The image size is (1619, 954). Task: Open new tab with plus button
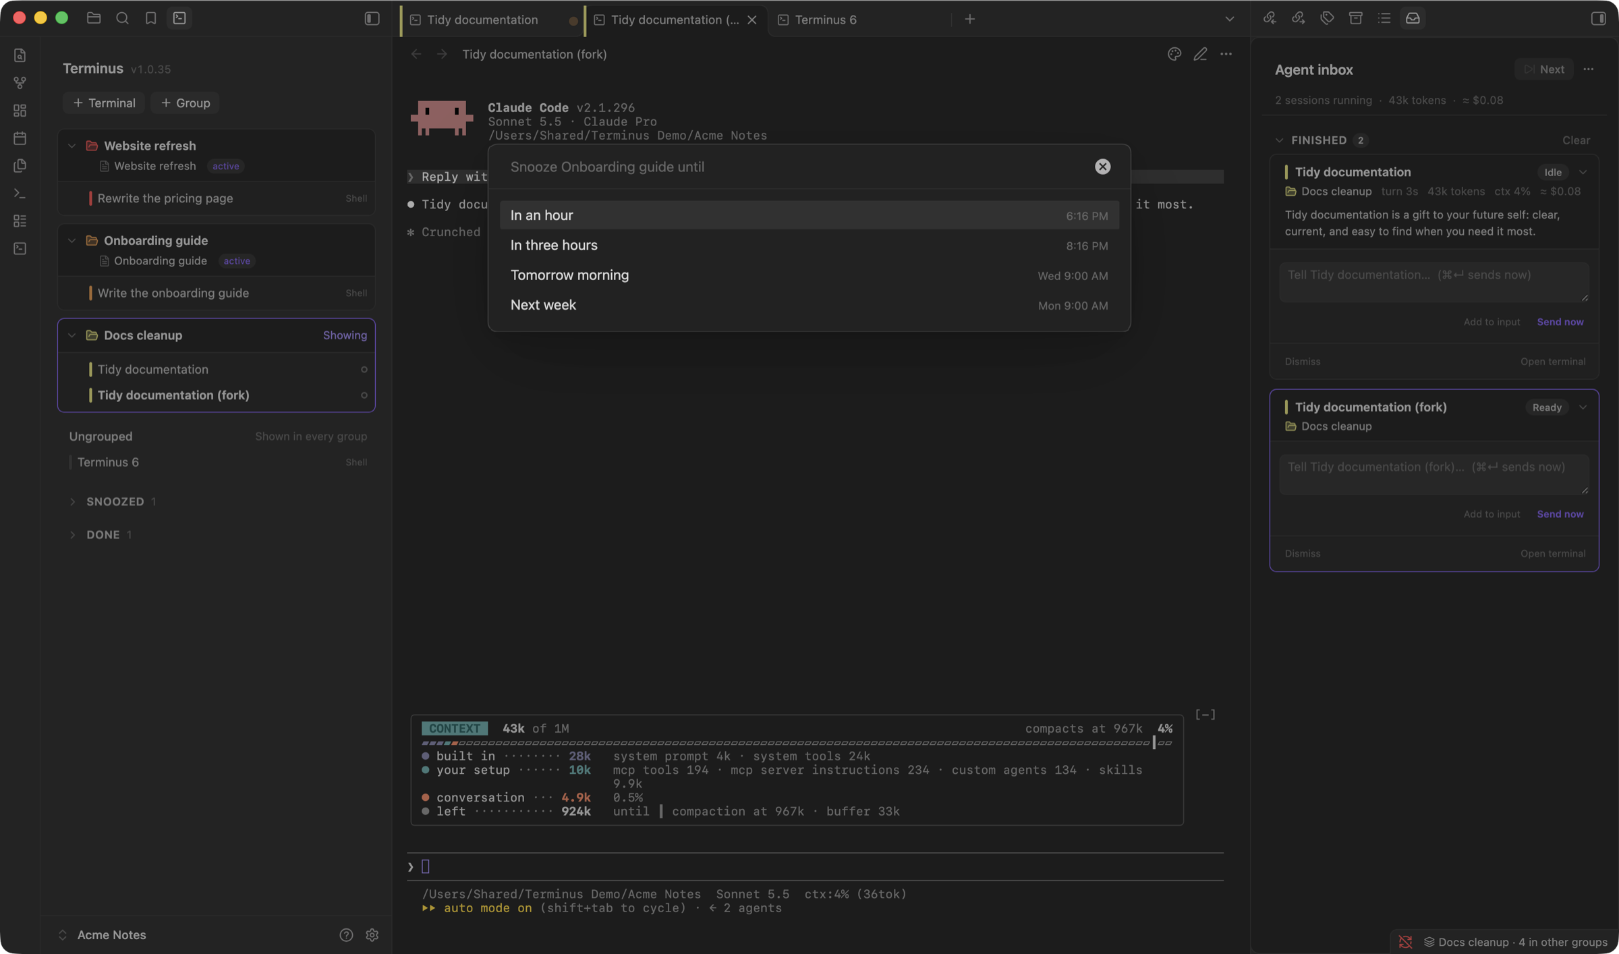click(x=969, y=20)
